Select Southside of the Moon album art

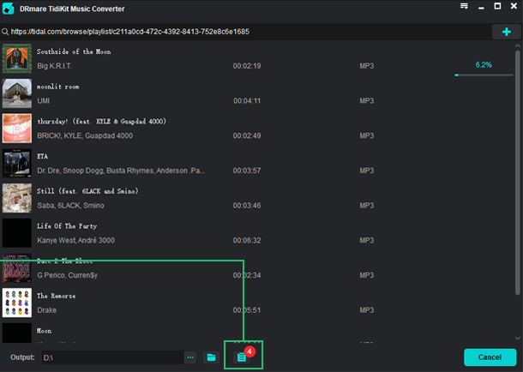(x=17, y=58)
